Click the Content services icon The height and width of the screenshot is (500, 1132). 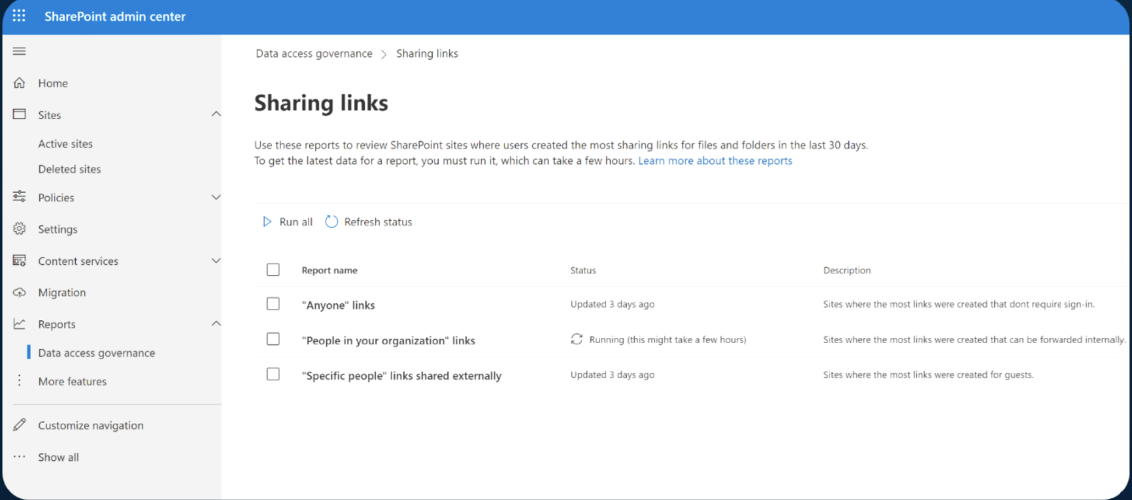pyautogui.click(x=19, y=261)
